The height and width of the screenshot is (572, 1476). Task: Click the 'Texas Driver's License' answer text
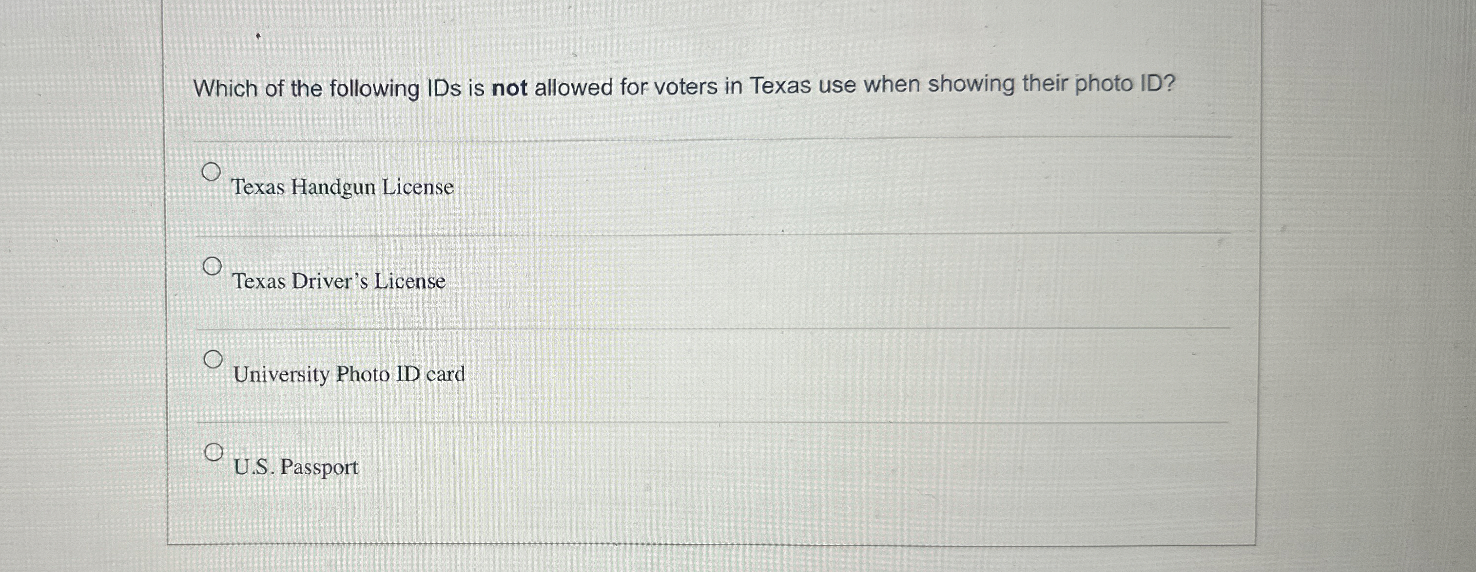tap(339, 281)
